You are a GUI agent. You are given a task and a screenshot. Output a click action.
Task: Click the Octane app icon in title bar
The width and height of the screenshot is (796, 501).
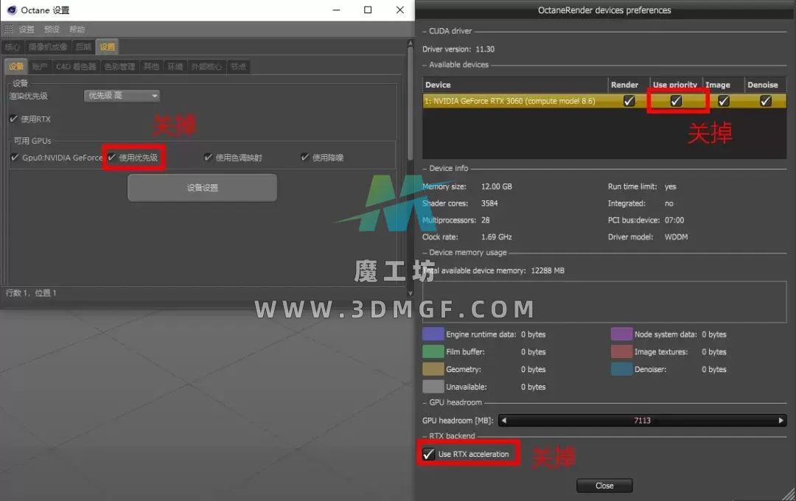click(x=11, y=10)
